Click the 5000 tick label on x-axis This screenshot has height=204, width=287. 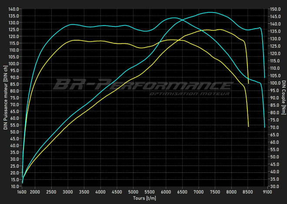(x=133, y=192)
